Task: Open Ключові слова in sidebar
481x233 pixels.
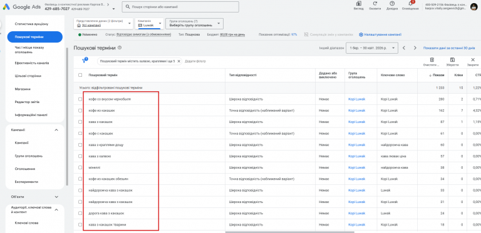Action: 26,223
